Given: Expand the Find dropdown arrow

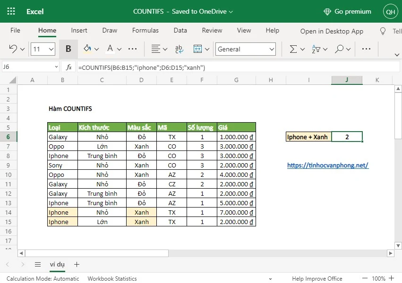Looking at the screenshot, I should [349, 49].
